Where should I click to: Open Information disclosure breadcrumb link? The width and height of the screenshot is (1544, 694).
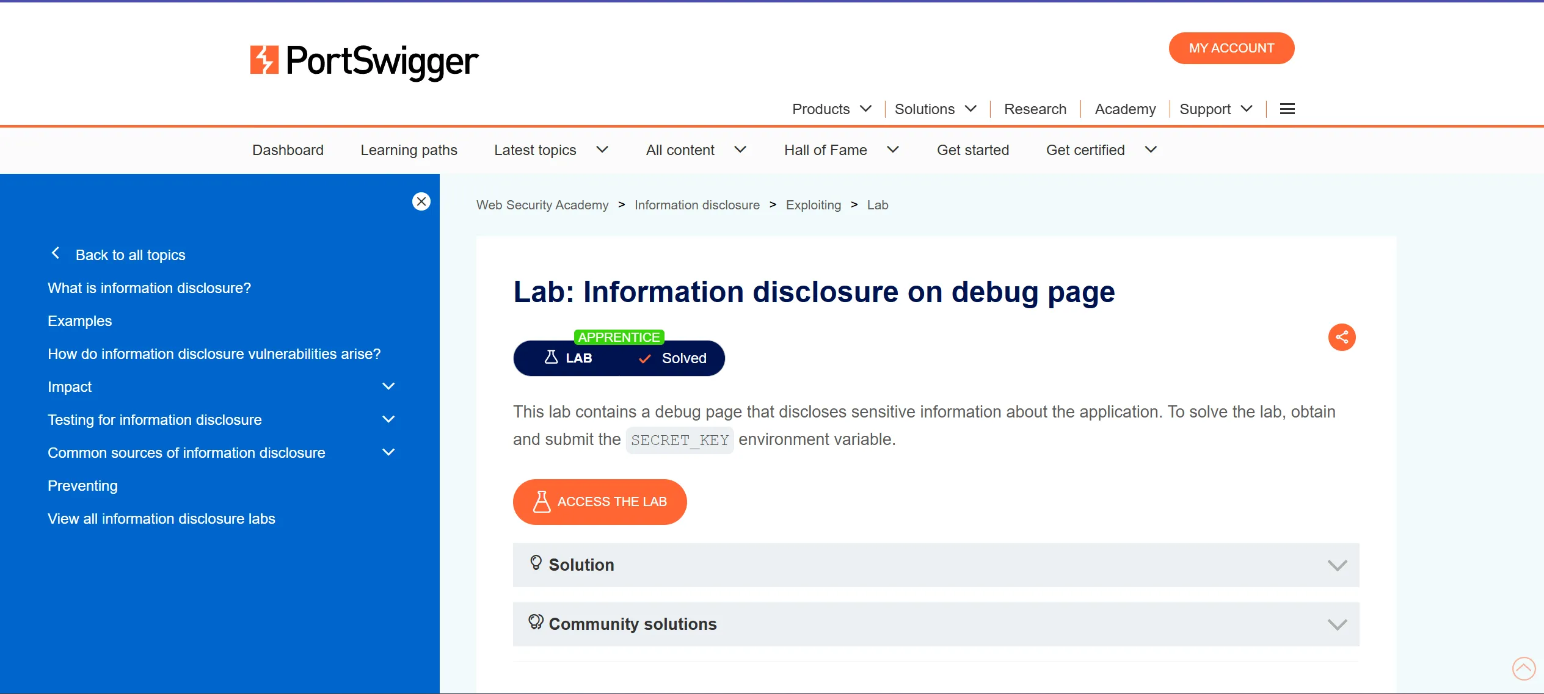[697, 205]
